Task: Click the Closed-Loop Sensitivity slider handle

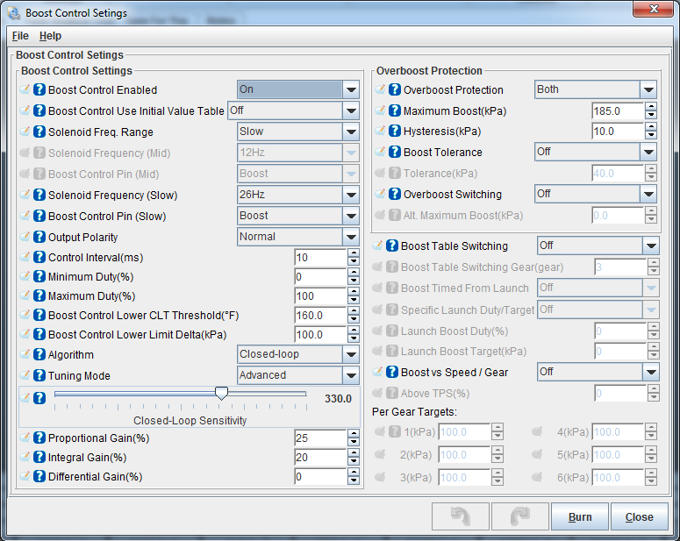Action: pos(221,395)
